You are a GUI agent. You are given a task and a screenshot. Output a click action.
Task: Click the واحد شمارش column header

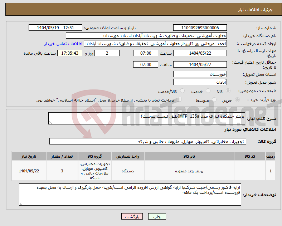point(128,156)
